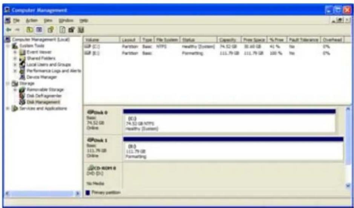354x208 pixels.
Task: Click 'No Media' text under CD-ROM 0
Action: pos(95,184)
